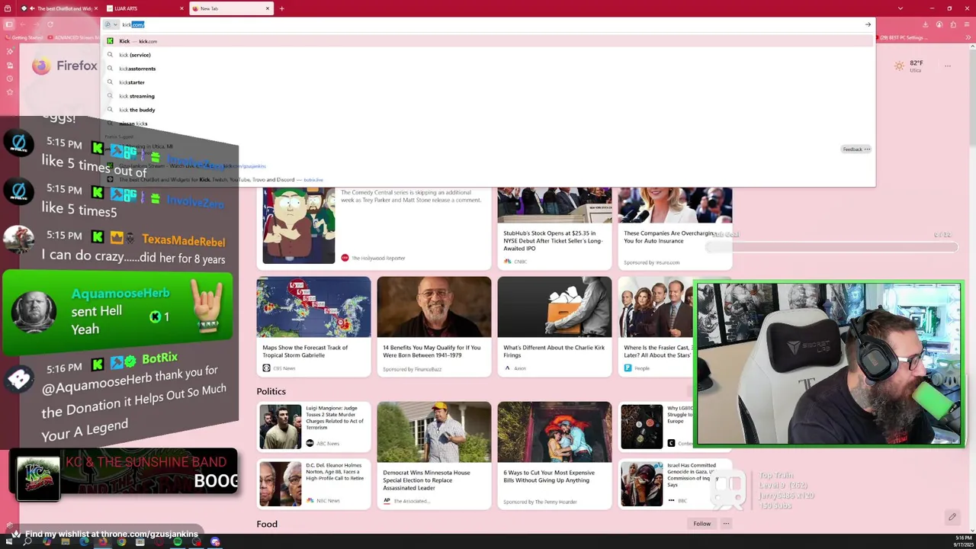Open the three-dot menu beside Feedback

pos(867,149)
